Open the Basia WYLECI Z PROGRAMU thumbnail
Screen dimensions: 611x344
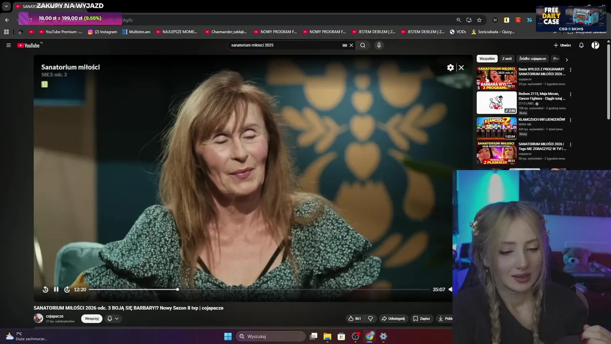coord(496,78)
